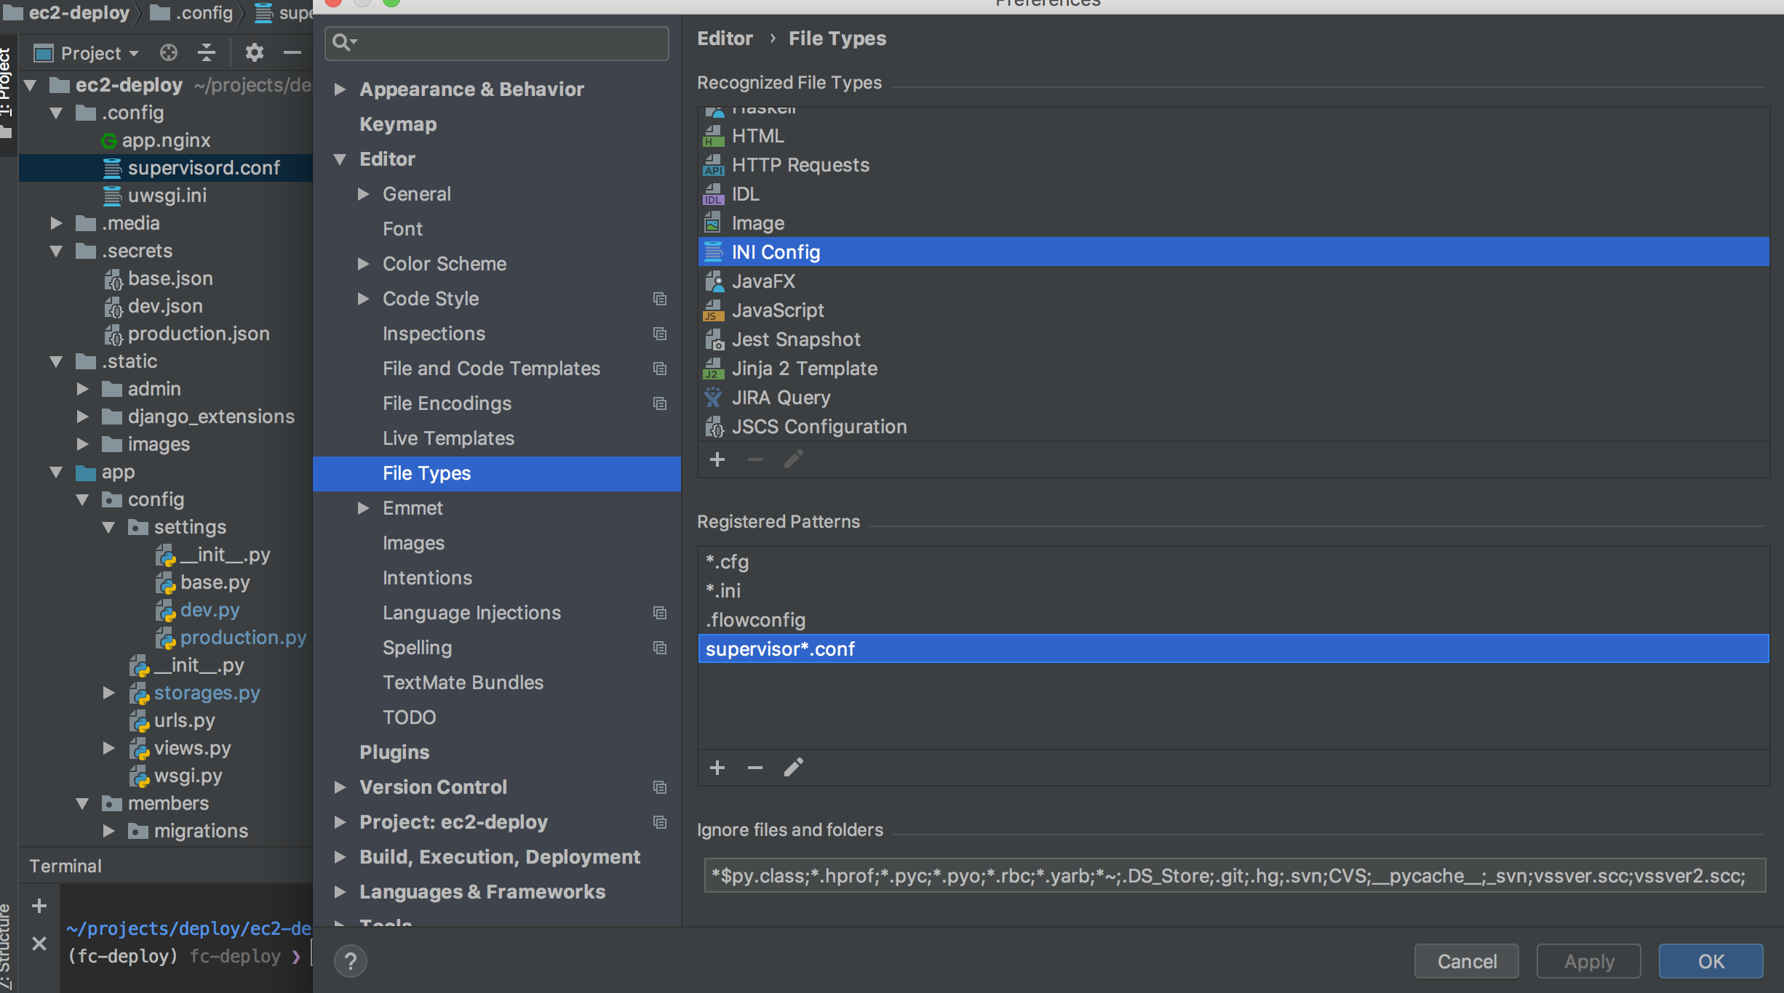This screenshot has width=1784, height=993.
Task: Select the *.ini registered pattern
Action: (x=1233, y=590)
